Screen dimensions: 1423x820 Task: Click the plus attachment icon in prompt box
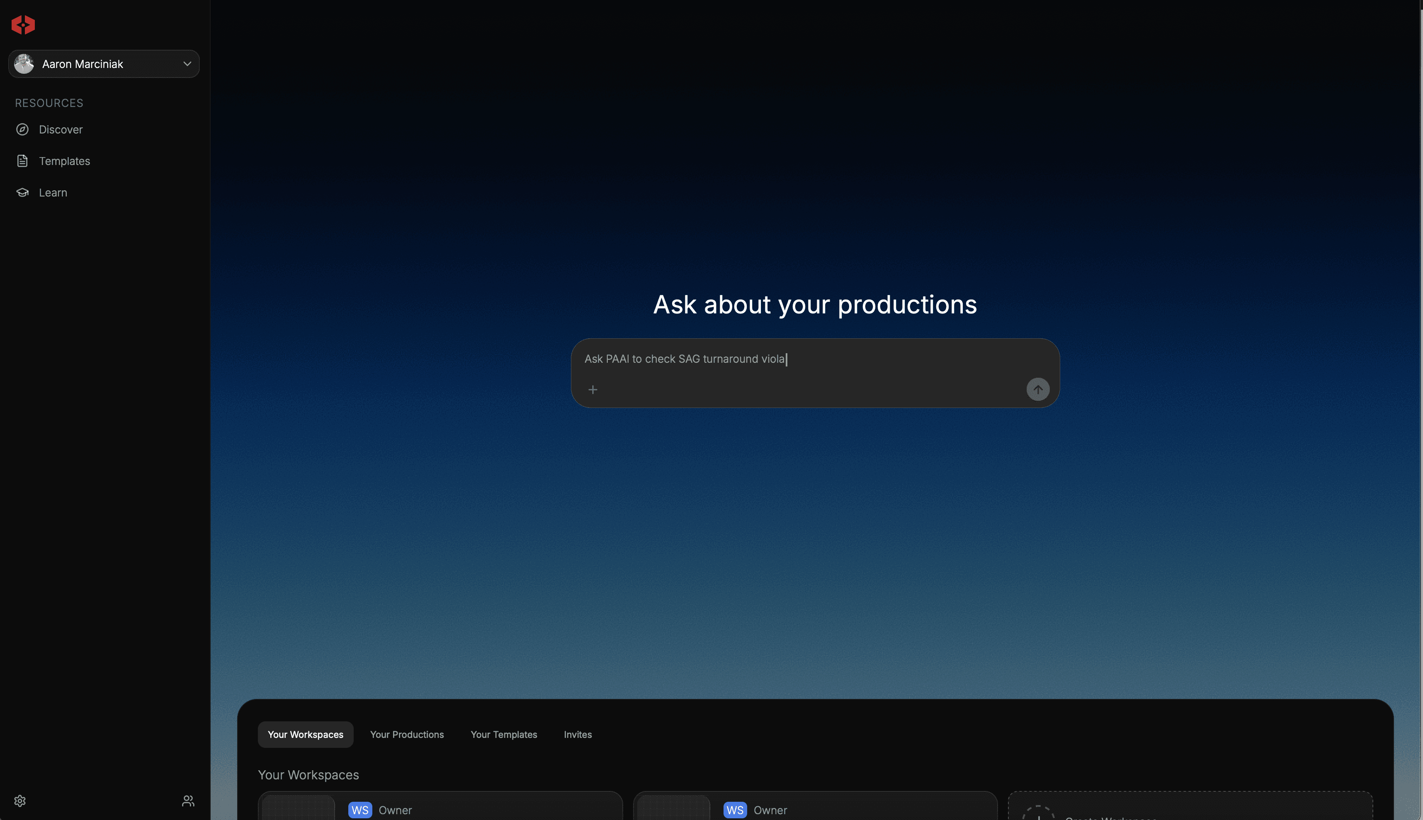(x=593, y=390)
